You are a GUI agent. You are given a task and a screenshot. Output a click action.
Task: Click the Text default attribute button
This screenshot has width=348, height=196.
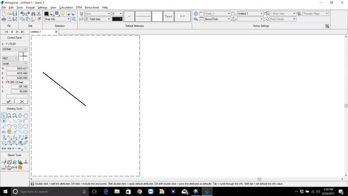click(x=169, y=16)
